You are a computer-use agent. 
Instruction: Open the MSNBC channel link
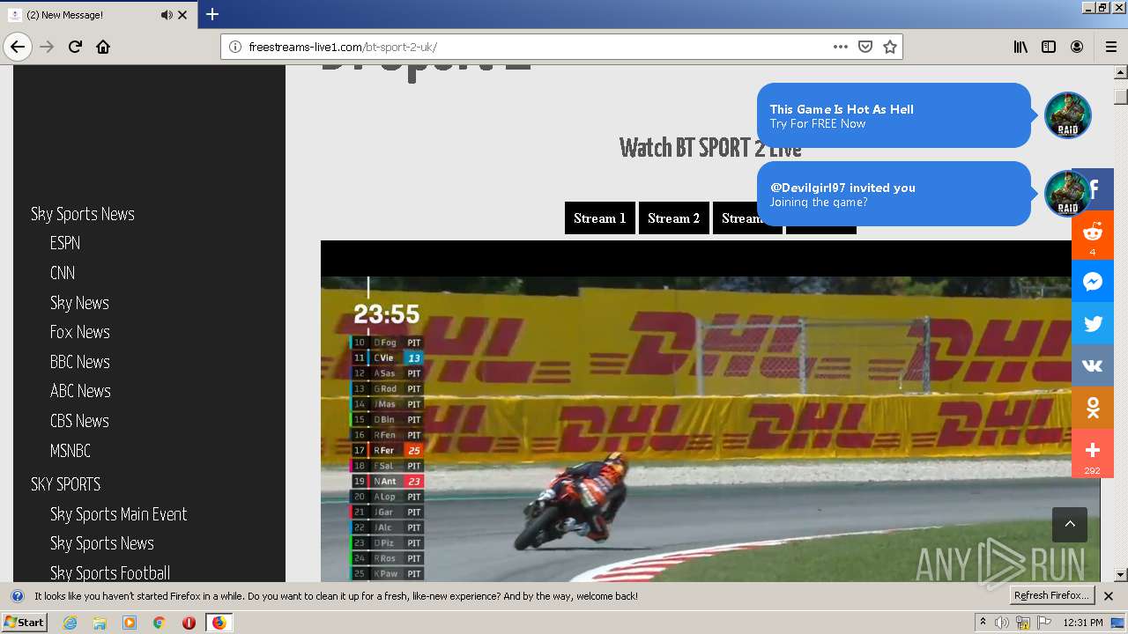click(x=70, y=451)
